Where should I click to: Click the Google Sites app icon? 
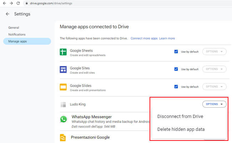tap(63, 69)
